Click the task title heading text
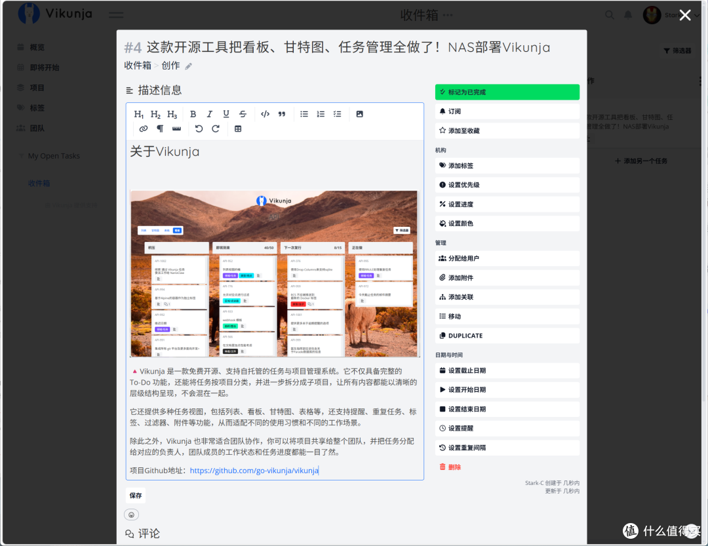Image resolution: width=708 pixels, height=546 pixels. pos(348,47)
